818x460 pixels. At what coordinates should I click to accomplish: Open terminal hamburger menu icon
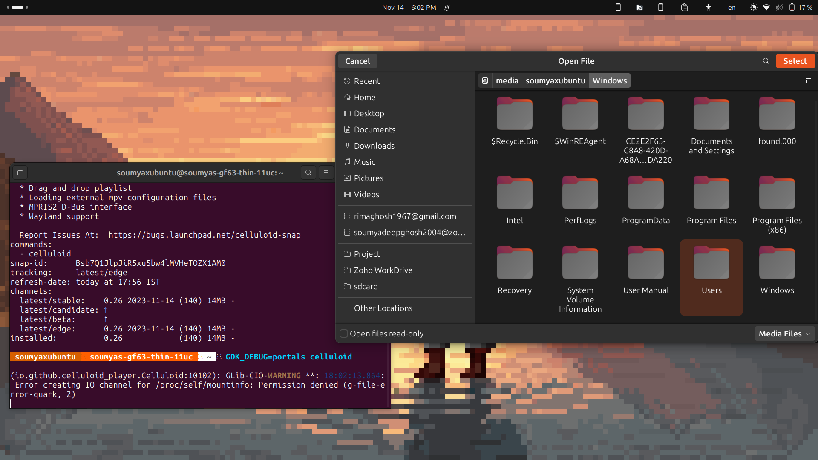(x=326, y=172)
